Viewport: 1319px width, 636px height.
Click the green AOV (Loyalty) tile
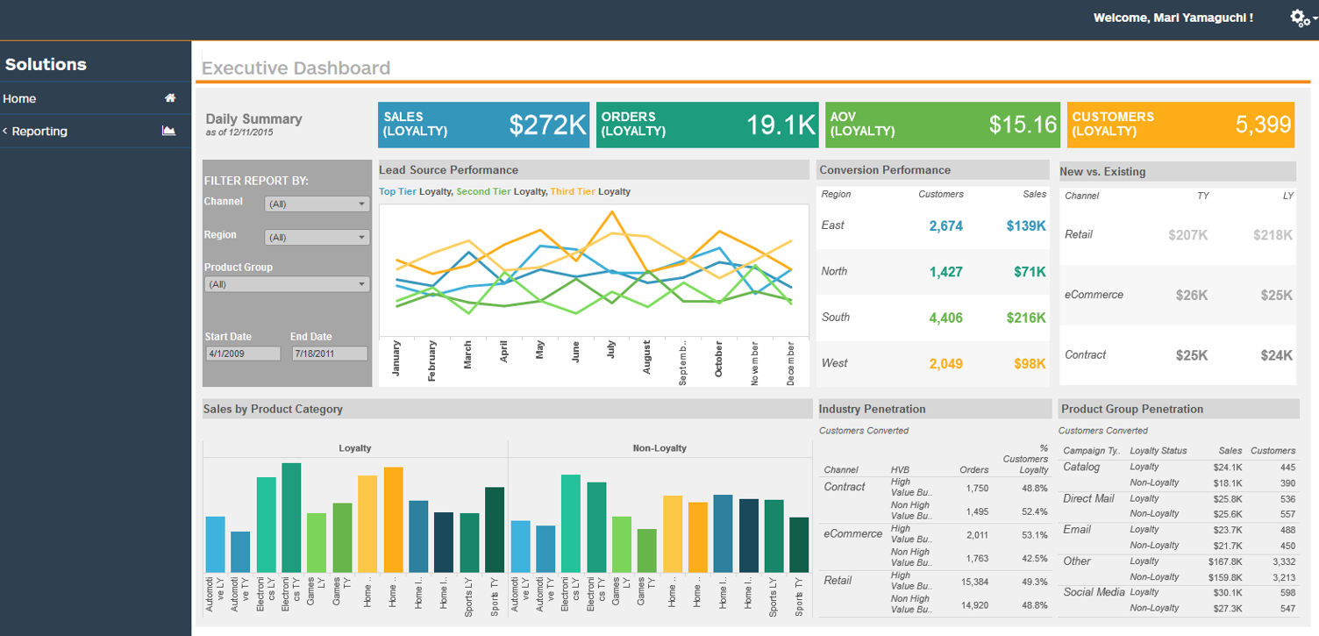944,124
